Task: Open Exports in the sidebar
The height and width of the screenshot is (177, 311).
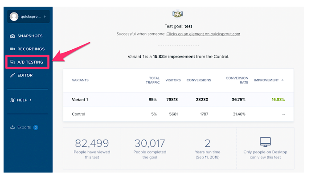Action: tap(24, 127)
